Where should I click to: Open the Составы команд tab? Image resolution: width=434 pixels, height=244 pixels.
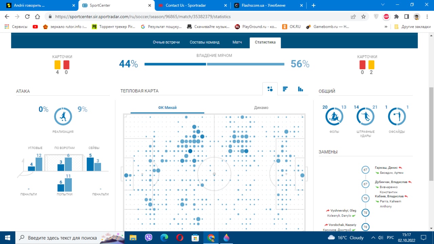[204, 42]
